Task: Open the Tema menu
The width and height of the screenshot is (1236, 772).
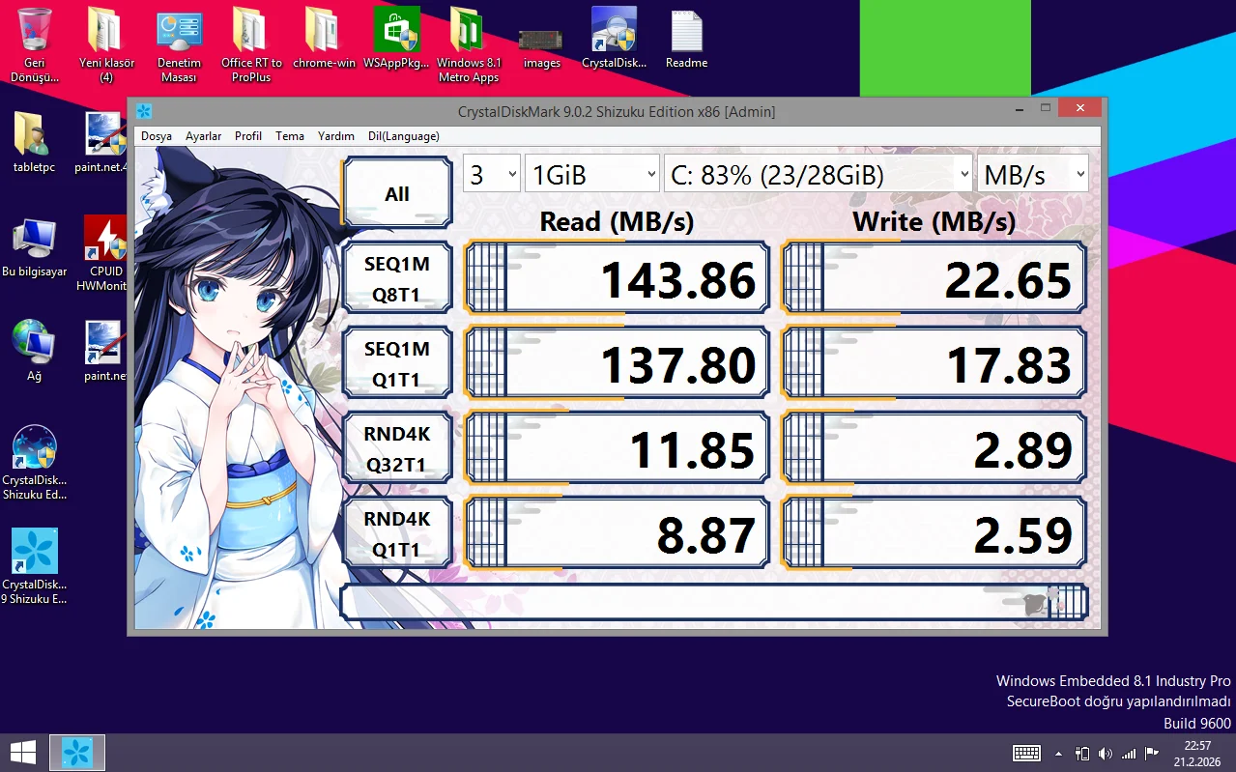Action: click(x=290, y=136)
